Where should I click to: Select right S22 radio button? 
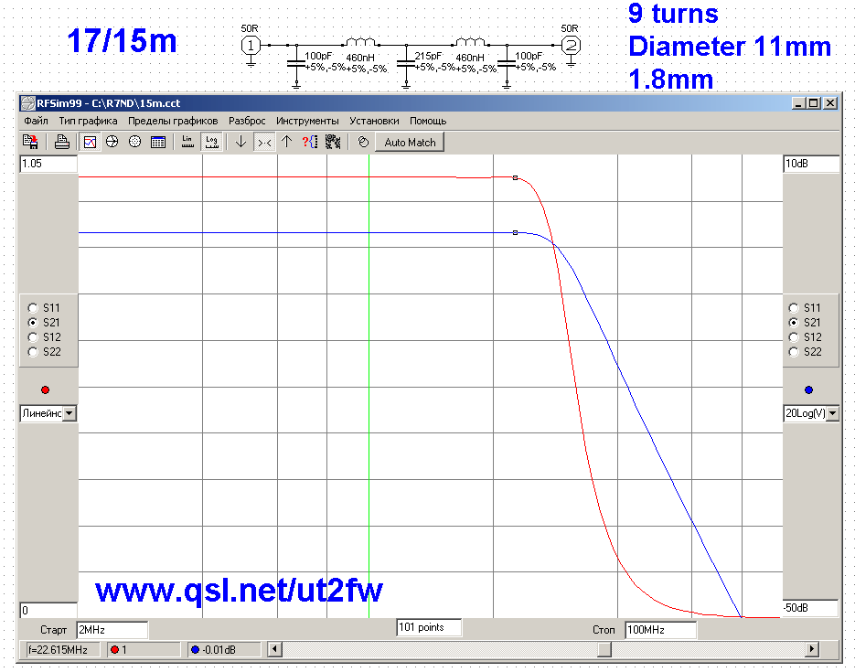pyautogui.click(x=793, y=352)
